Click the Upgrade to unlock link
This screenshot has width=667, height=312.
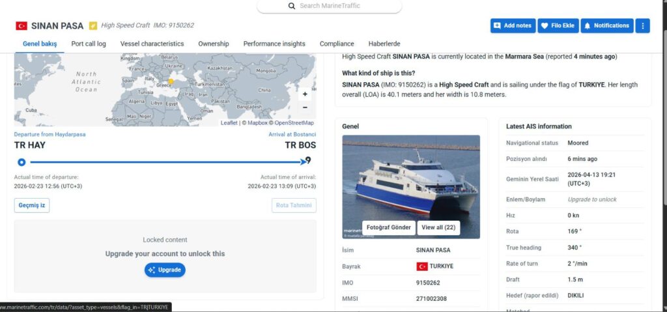tap(591, 199)
